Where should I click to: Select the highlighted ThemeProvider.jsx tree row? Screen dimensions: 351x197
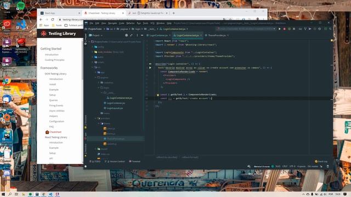(116, 138)
